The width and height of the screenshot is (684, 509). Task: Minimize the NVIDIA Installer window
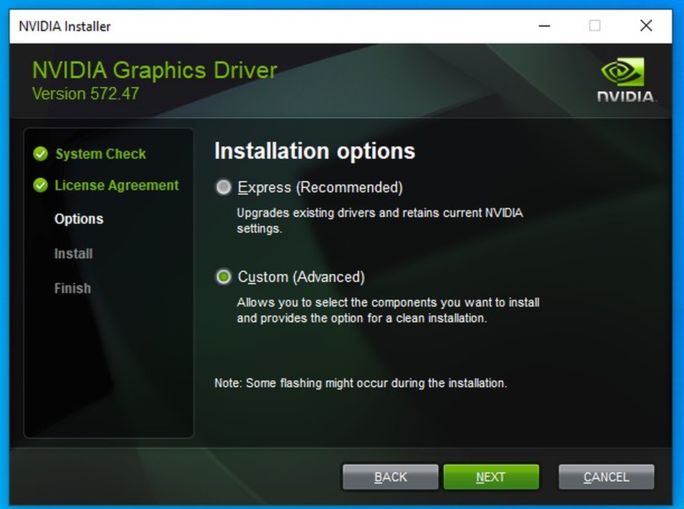pos(544,26)
